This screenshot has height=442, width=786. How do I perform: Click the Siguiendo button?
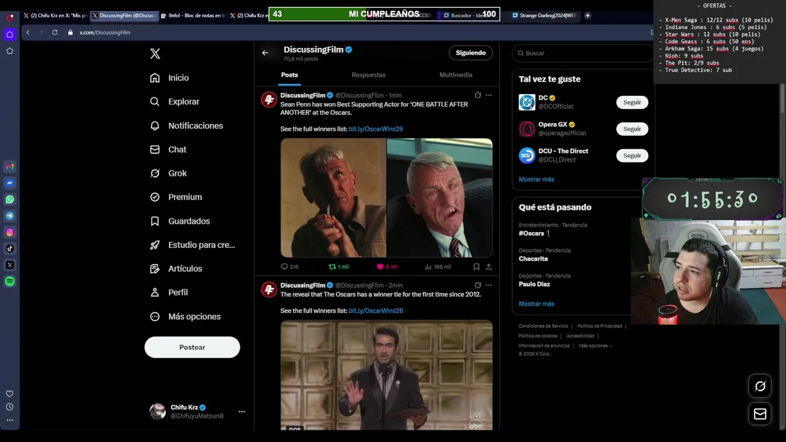click(x=471, y=53)
